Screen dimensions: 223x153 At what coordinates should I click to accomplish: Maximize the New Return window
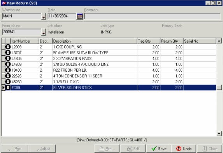(x=213, y=3)
